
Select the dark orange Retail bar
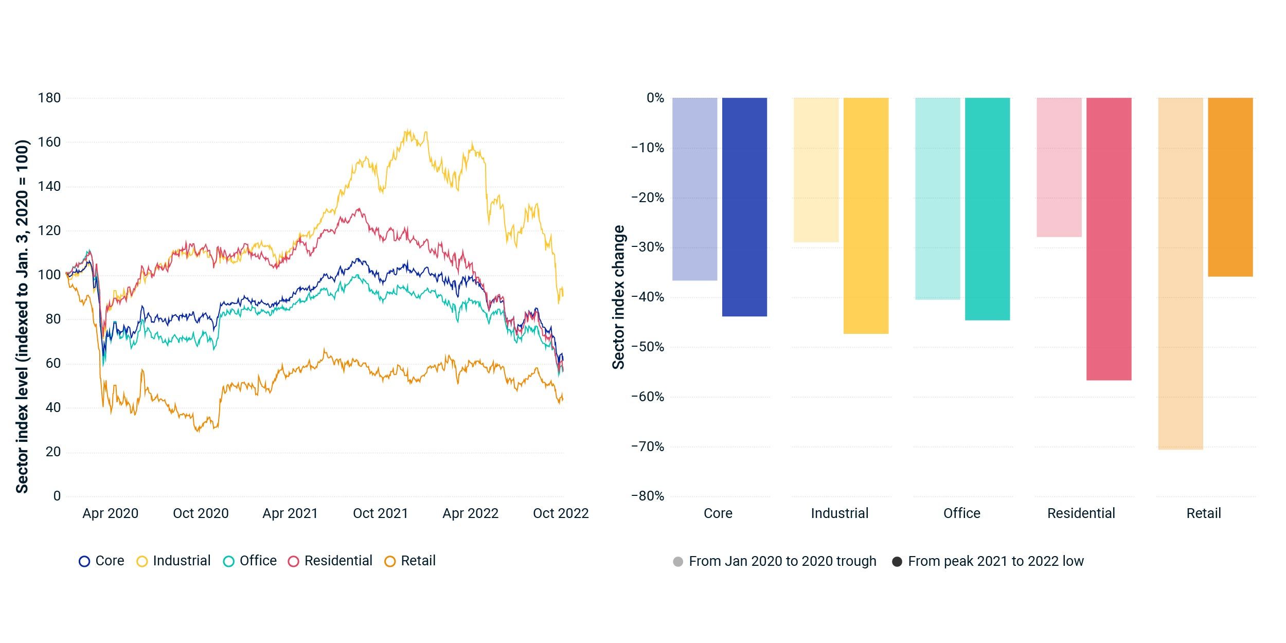point(1230,187)
